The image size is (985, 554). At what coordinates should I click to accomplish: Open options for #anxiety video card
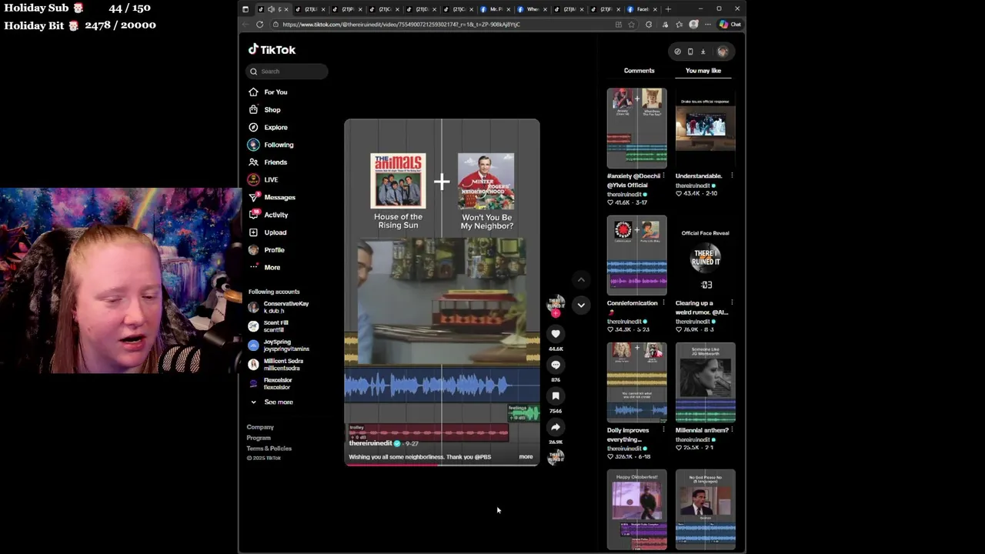tap(663, 176)
